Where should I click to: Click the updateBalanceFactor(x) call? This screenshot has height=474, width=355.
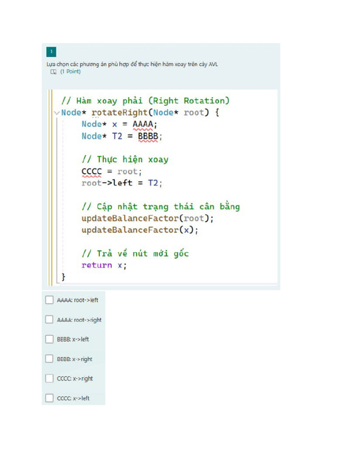[140, 230]
